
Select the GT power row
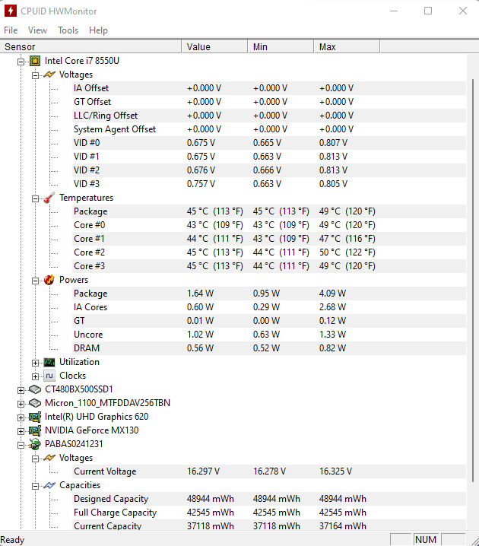pyautogui.click(x=268, y=321)
